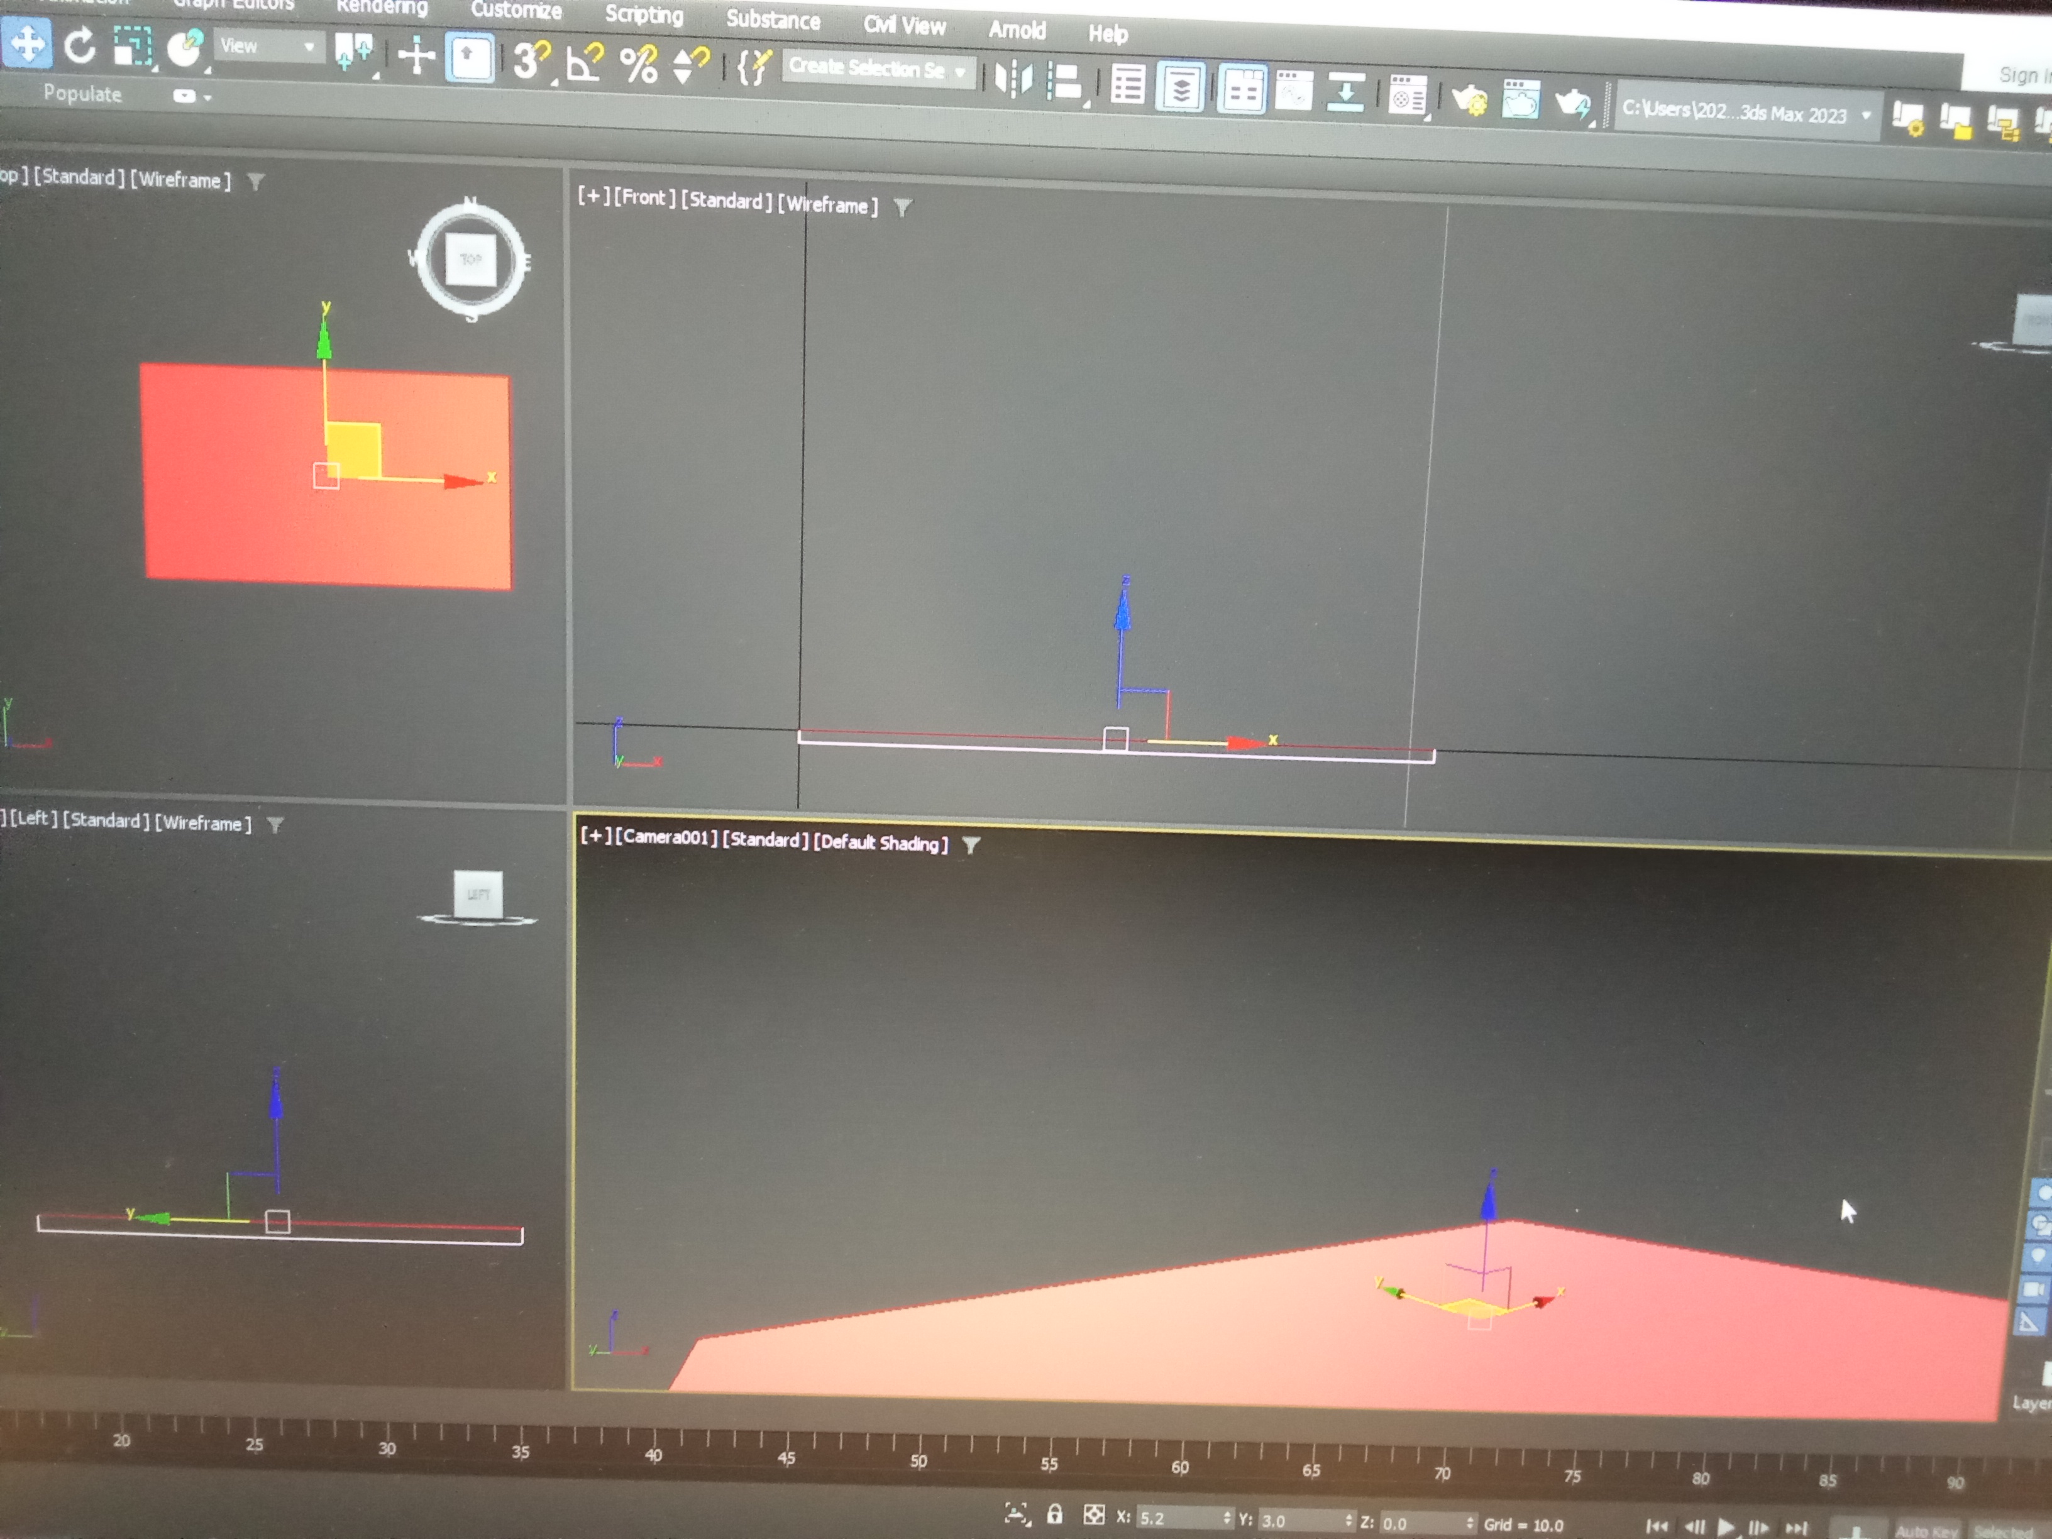Image resolution: width=2052 pixels, height=1539 pixels.
Task: Click the Populate ribbon tab
Action: [x=82, y=93]
